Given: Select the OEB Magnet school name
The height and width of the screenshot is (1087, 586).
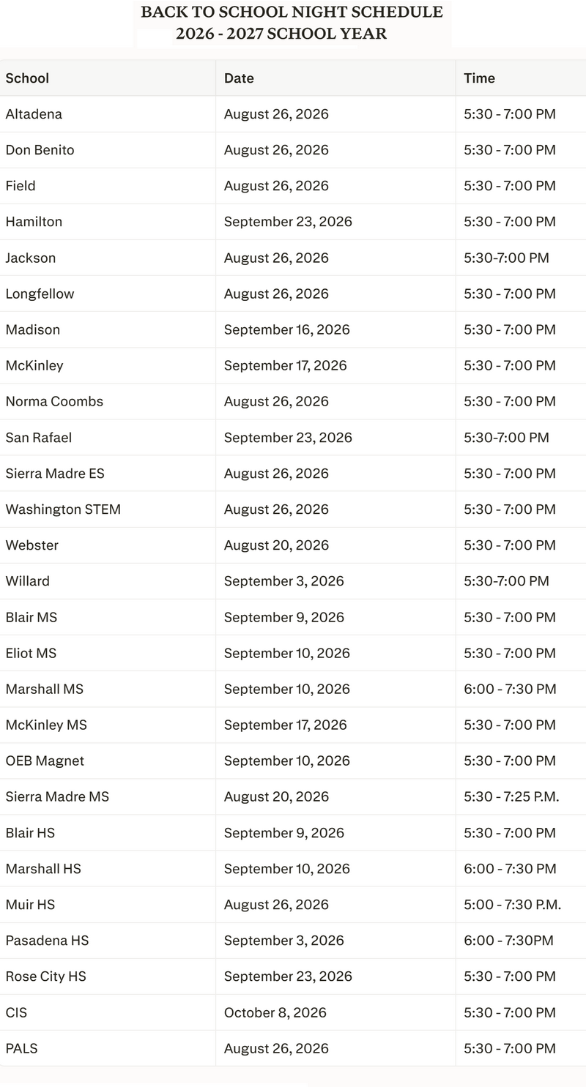Looking at the screenshot, I should [45, 761].
